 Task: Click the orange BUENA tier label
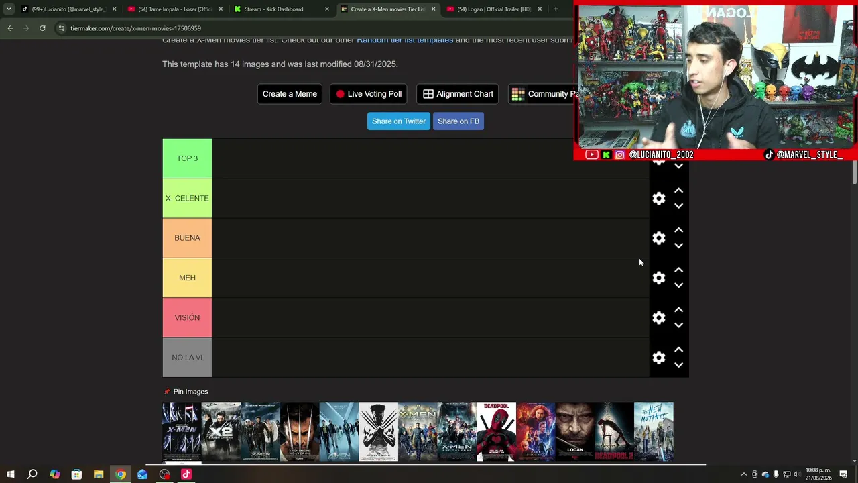(187, 238)
